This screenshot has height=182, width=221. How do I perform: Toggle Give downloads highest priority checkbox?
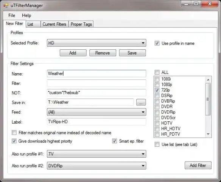pyautogui.click(x=14, y=141)
